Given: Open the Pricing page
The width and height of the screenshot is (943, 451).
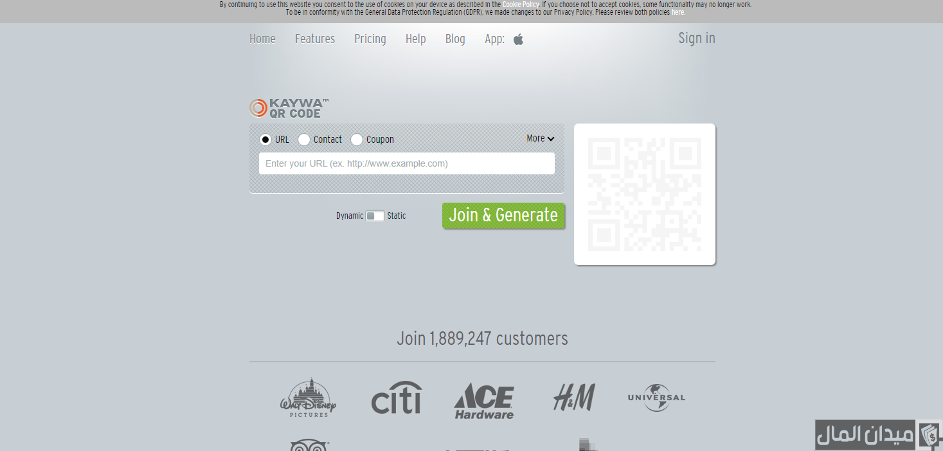Looking at the screenshot, I should [370, 39].
